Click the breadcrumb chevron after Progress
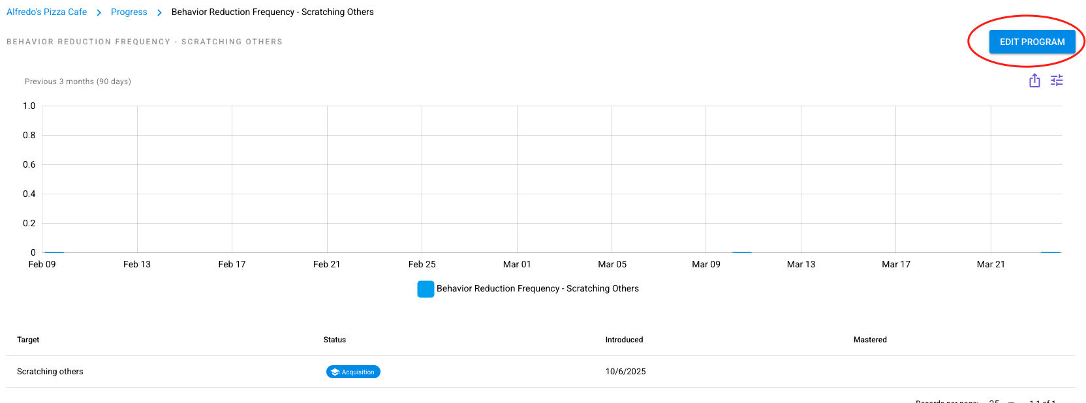This screenshot has height=403, width=1086. click(159, 12)
